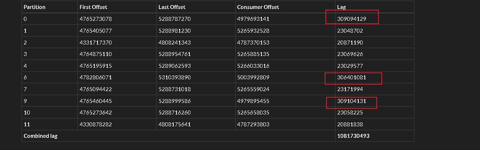Click consumer offset 5265559024 in partition 7
480x150 pixels.
click(x=253, y=89)
